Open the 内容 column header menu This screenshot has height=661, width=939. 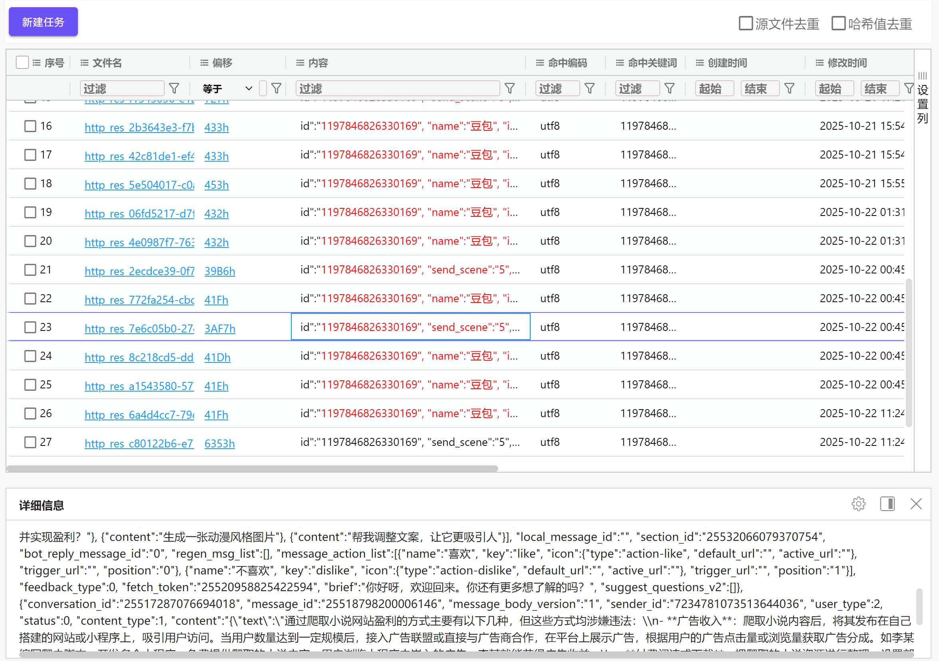300,63
